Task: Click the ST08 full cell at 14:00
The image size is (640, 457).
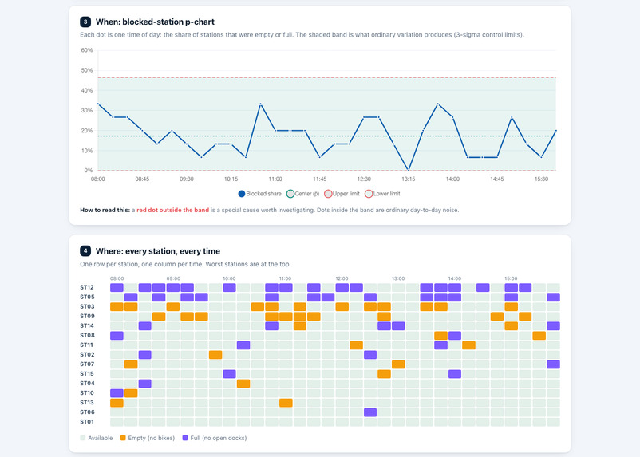Action: (x=455, y=336)
